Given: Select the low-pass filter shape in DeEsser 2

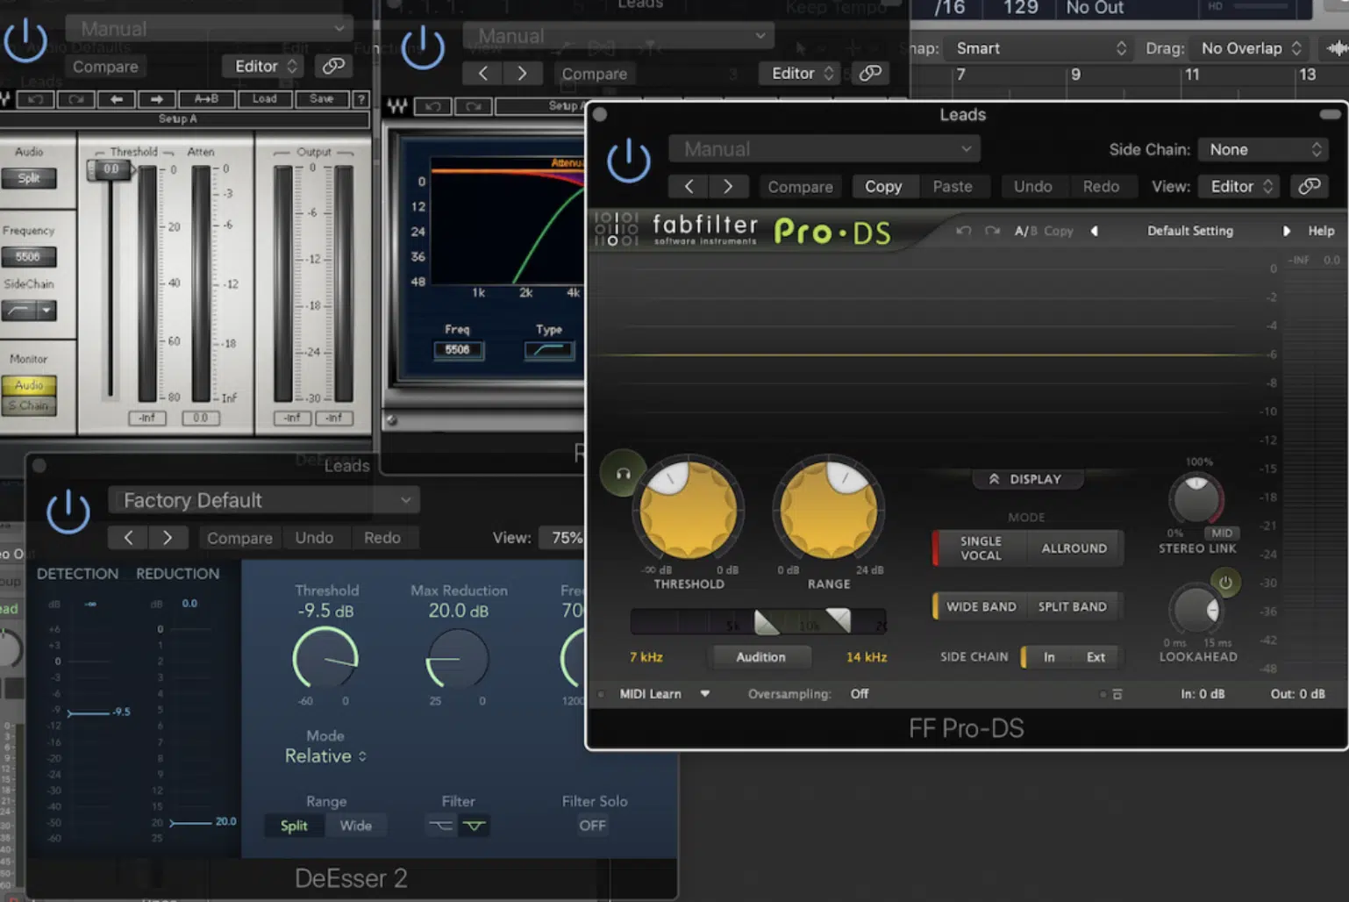Looking at the screenshot, I should tap(441, 826).
